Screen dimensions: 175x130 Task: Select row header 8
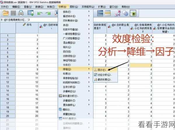(x=8, y=65)
